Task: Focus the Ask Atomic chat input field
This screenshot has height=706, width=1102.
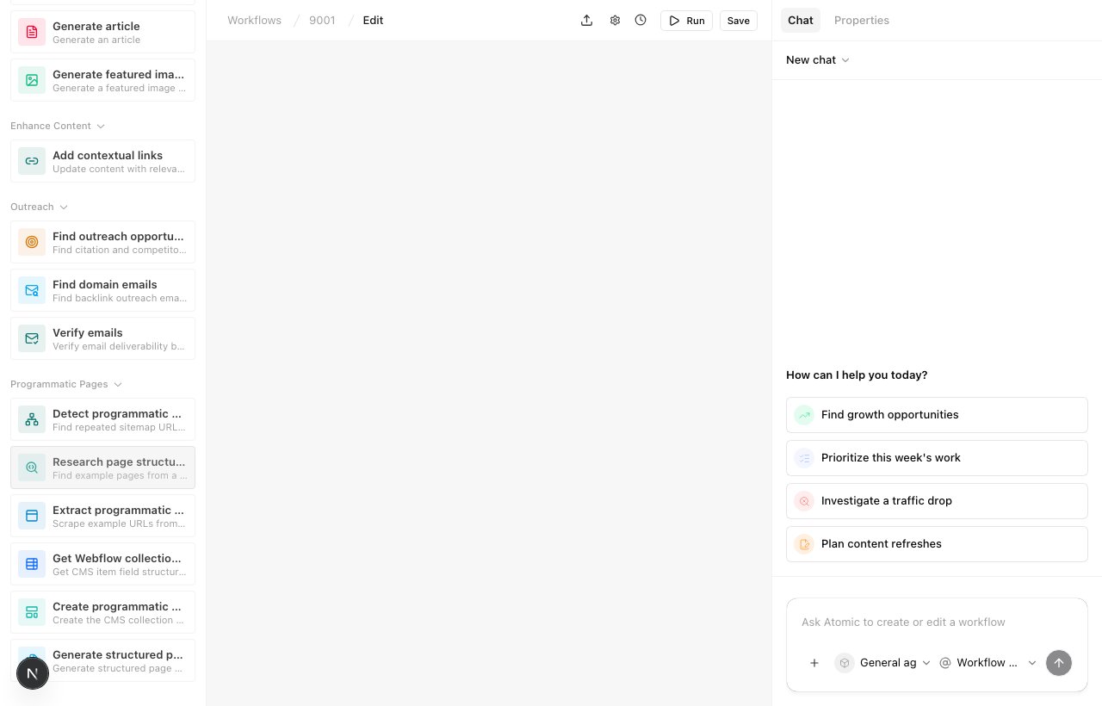Action: (x=937, y=622)
